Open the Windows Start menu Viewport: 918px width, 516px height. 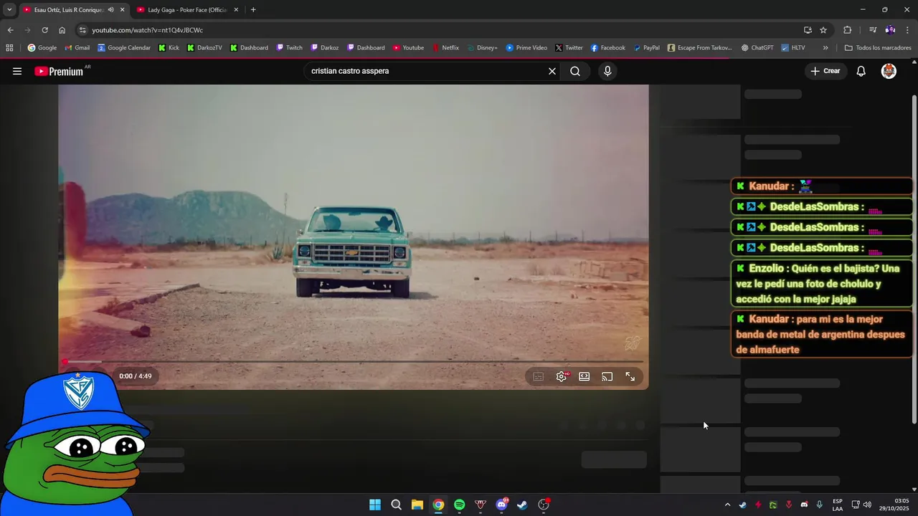375,505
